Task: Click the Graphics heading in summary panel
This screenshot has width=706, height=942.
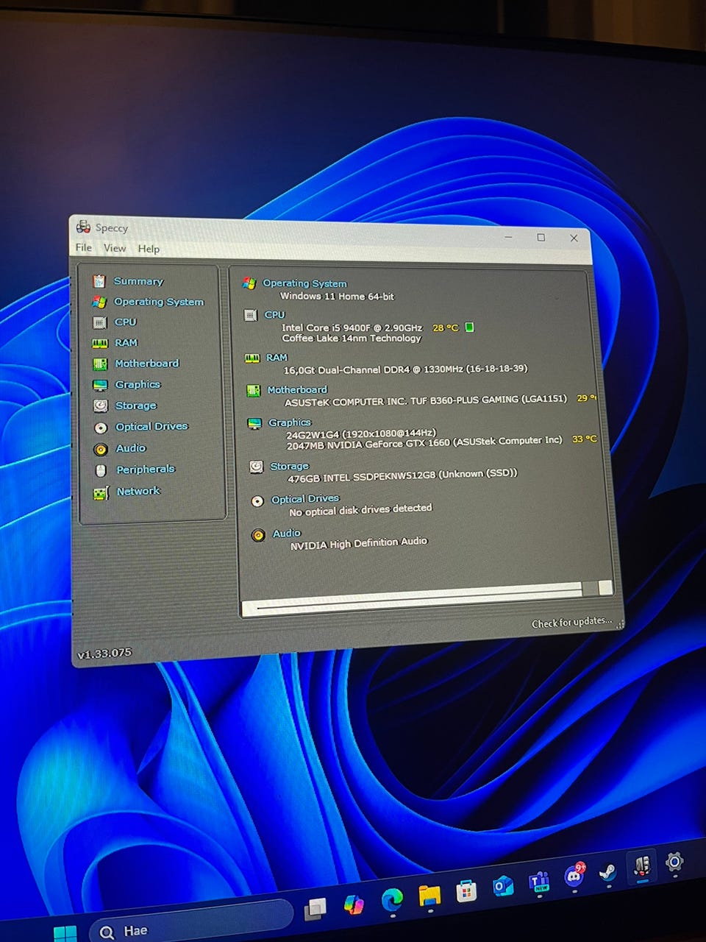Action: pos(290,422)
